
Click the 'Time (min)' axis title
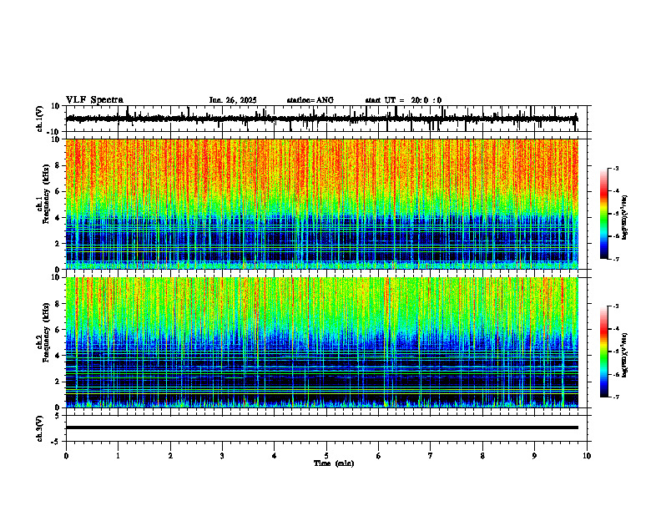(334, 463)
